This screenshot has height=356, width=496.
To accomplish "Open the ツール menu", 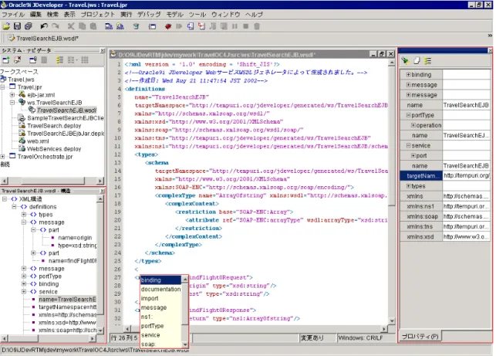I will point(197,15).
